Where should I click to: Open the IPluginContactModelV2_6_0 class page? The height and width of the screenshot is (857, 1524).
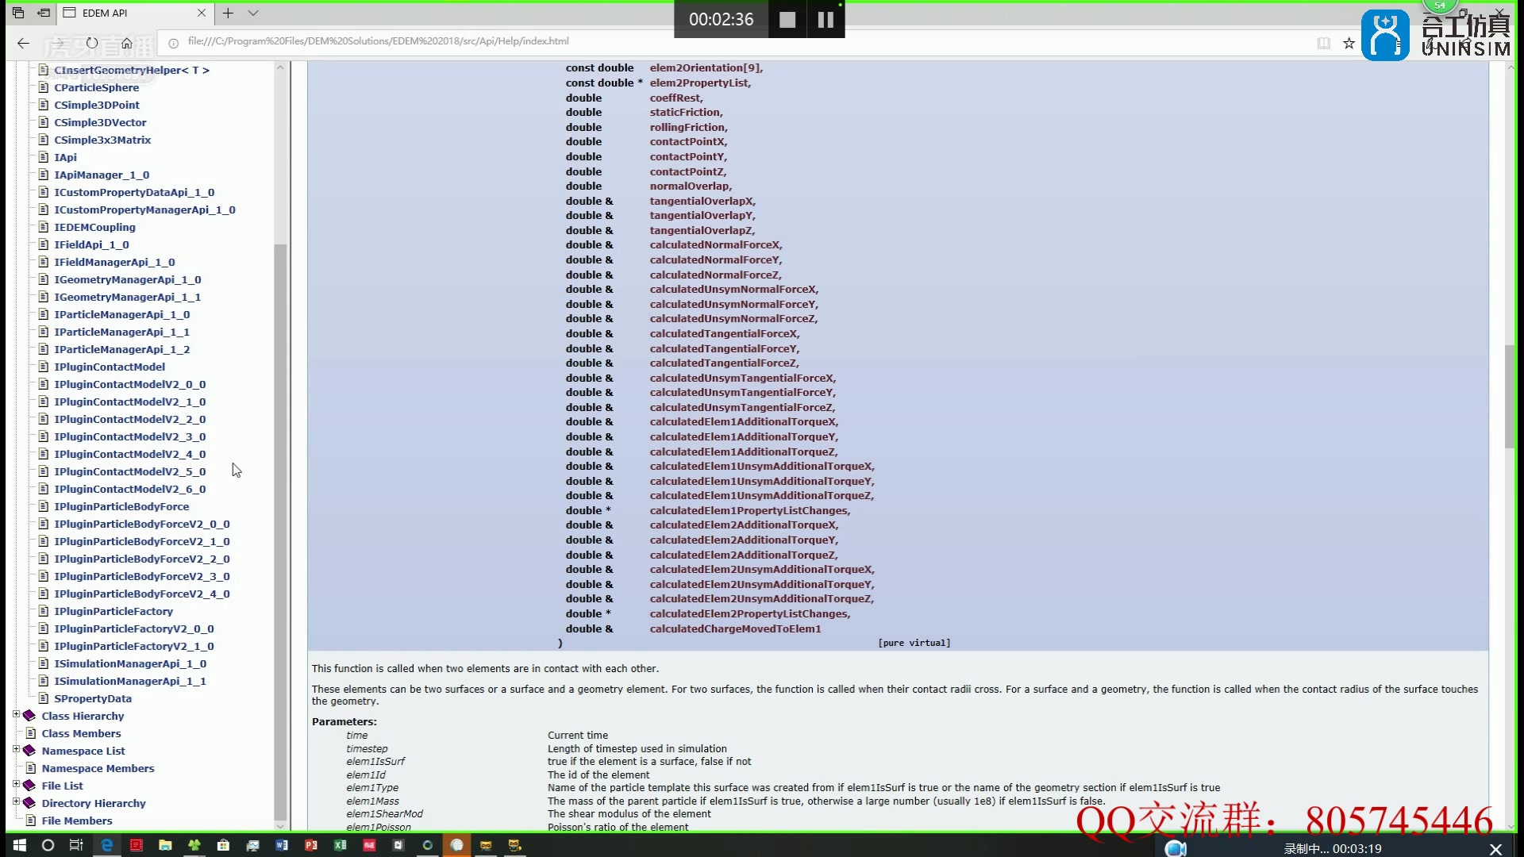(129, 489)
